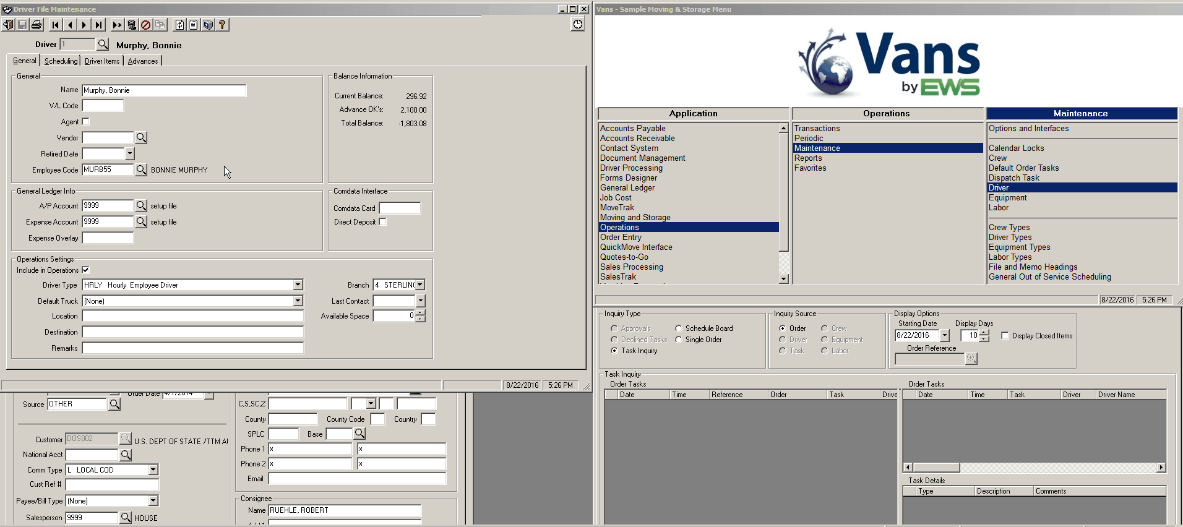Viewport: 1183px width, 527px height.
Task: Click the copy record toolbar icon
Action: [x=160, y=25]
